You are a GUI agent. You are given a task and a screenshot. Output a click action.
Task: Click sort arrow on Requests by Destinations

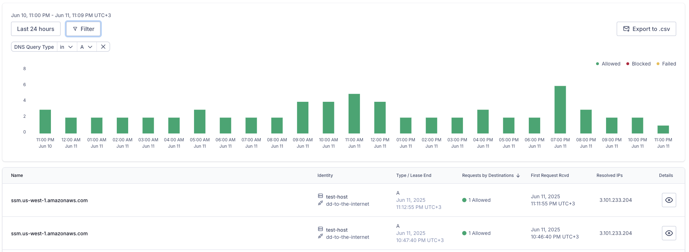pyautogui.click(x=518, y=175)
